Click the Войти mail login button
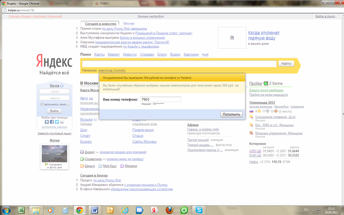 coord(54,111)
